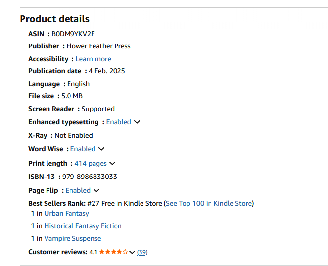328x266 pixels.
Task: Click the star rating icons
Action: (114, 252)
